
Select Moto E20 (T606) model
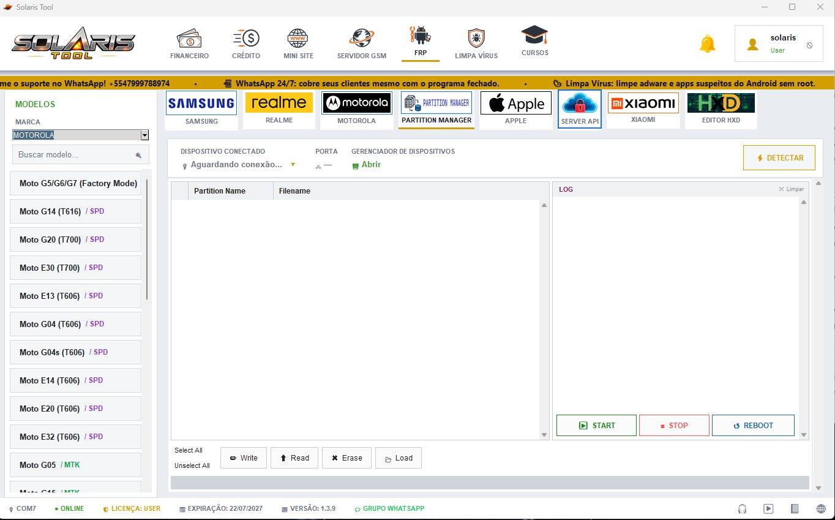[76, 409]
